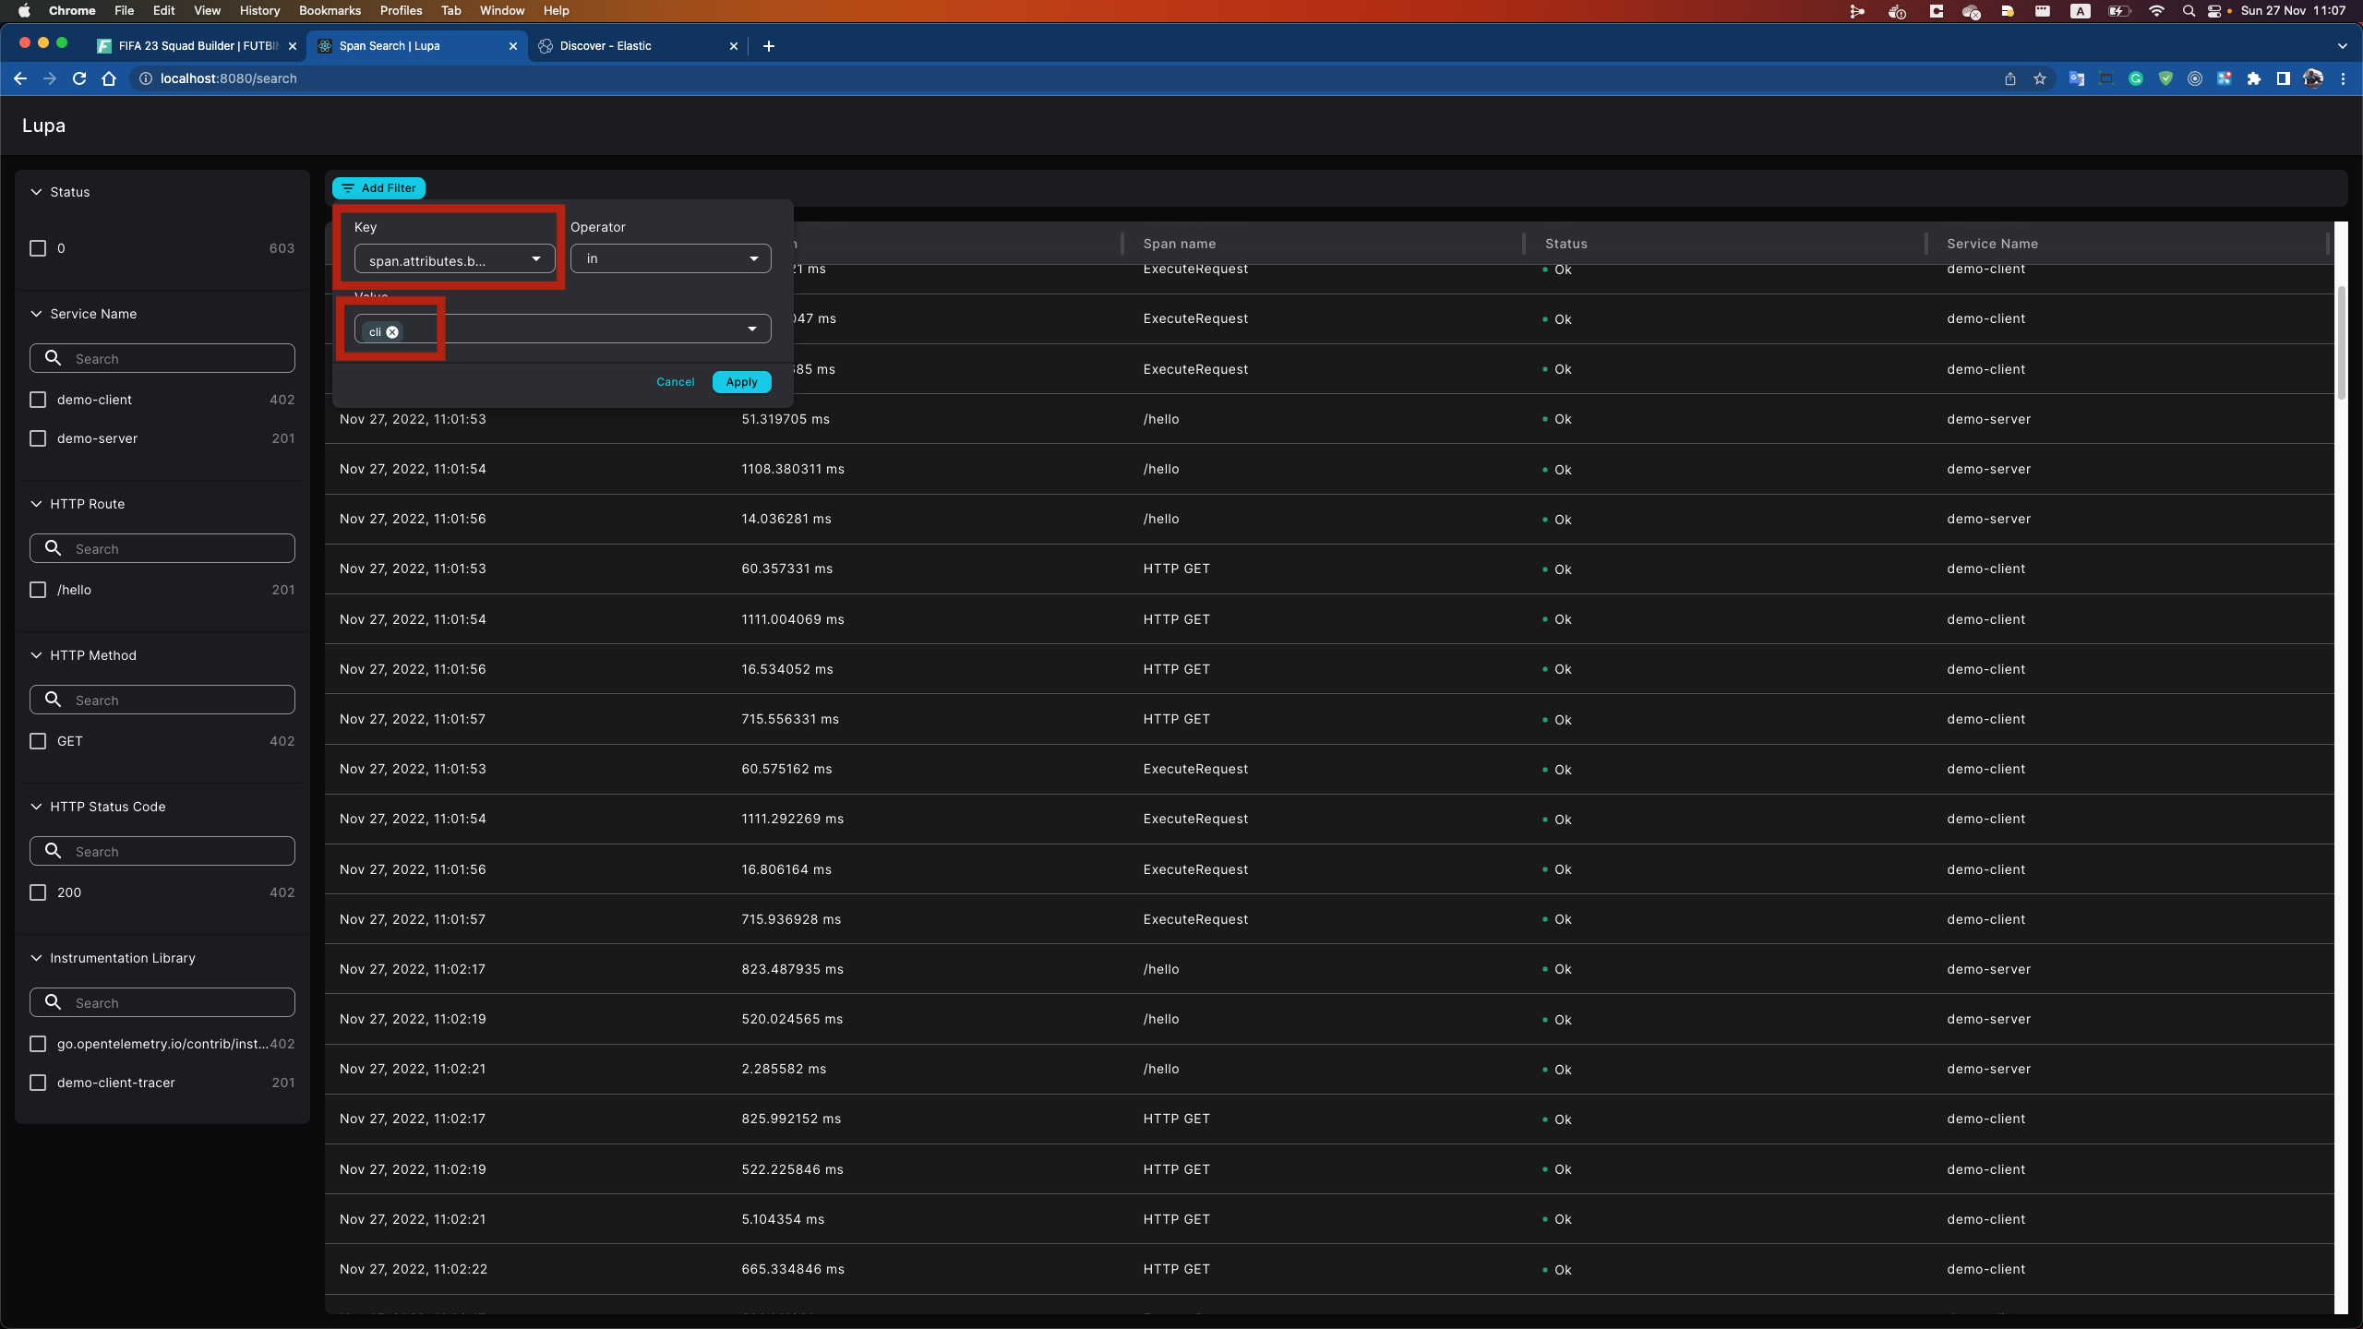Click the browser back navigation arrow
Screen dimensions: 2363x1329
click(x=20, y=78)
